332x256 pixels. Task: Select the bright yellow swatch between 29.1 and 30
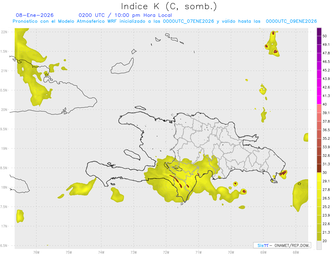[319, 177]
